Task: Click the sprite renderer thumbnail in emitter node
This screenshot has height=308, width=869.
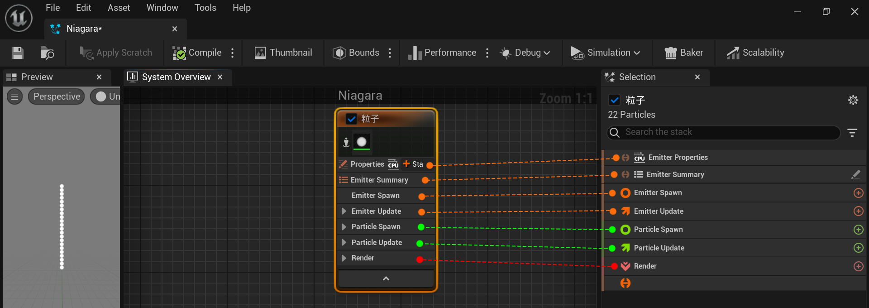Action: 362,142
